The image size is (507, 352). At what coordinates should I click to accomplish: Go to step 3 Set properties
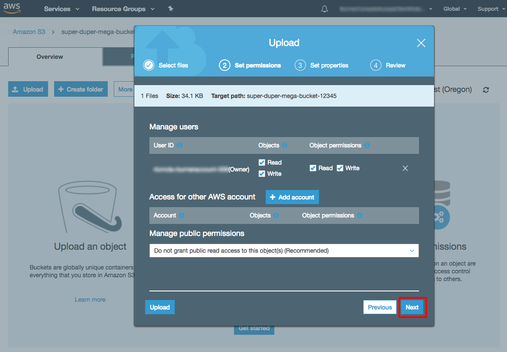[322, 65]
